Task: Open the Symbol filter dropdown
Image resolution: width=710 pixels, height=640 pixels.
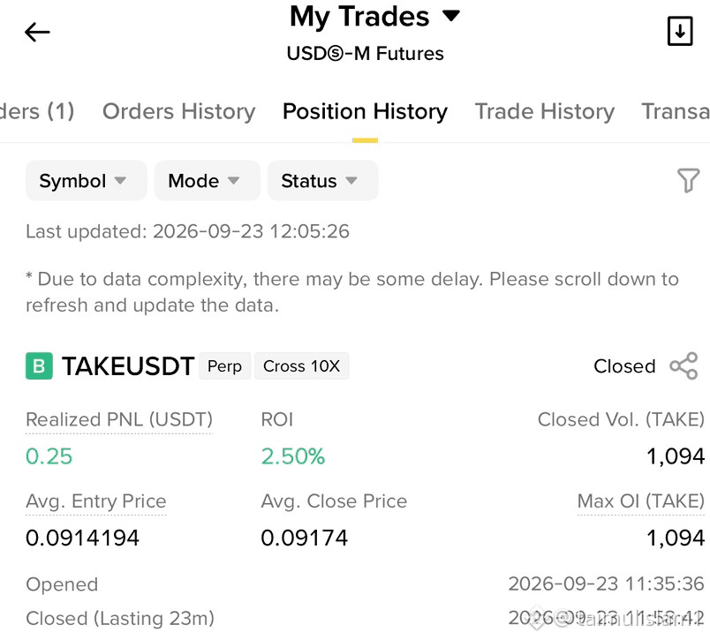Action: [x=86, y=181]
